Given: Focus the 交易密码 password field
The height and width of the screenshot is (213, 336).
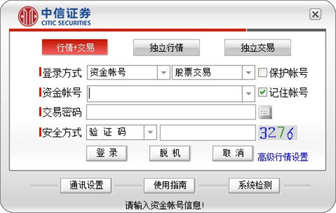Looking at the screenshot, I should point(171,112).
